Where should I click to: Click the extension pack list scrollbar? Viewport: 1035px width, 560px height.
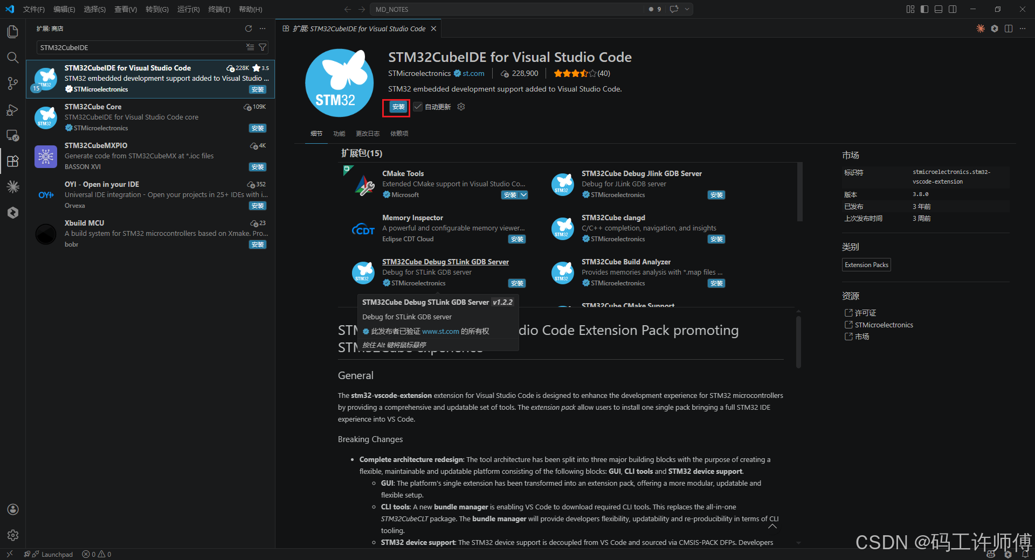[x=800, y=192]
